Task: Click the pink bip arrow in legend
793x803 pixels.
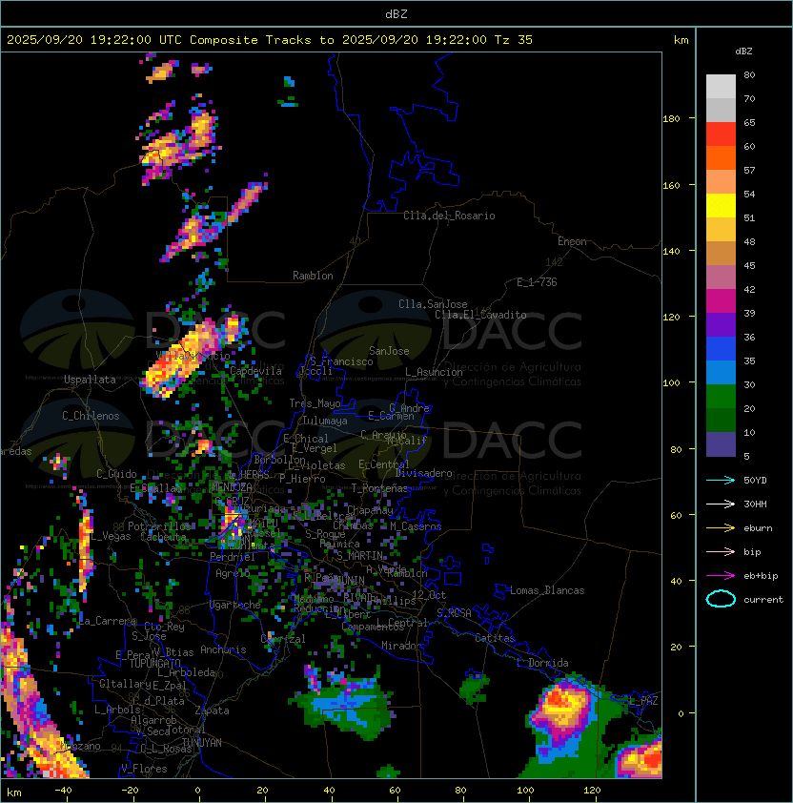Action: click(721, 552)
